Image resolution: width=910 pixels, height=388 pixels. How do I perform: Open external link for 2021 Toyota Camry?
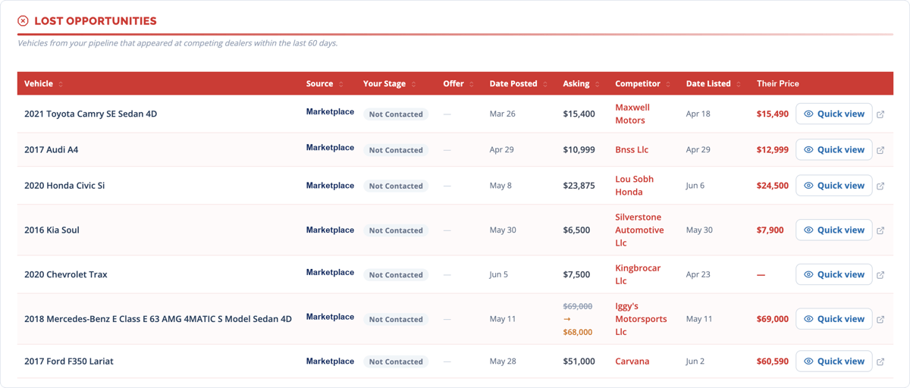pos(880,114)
